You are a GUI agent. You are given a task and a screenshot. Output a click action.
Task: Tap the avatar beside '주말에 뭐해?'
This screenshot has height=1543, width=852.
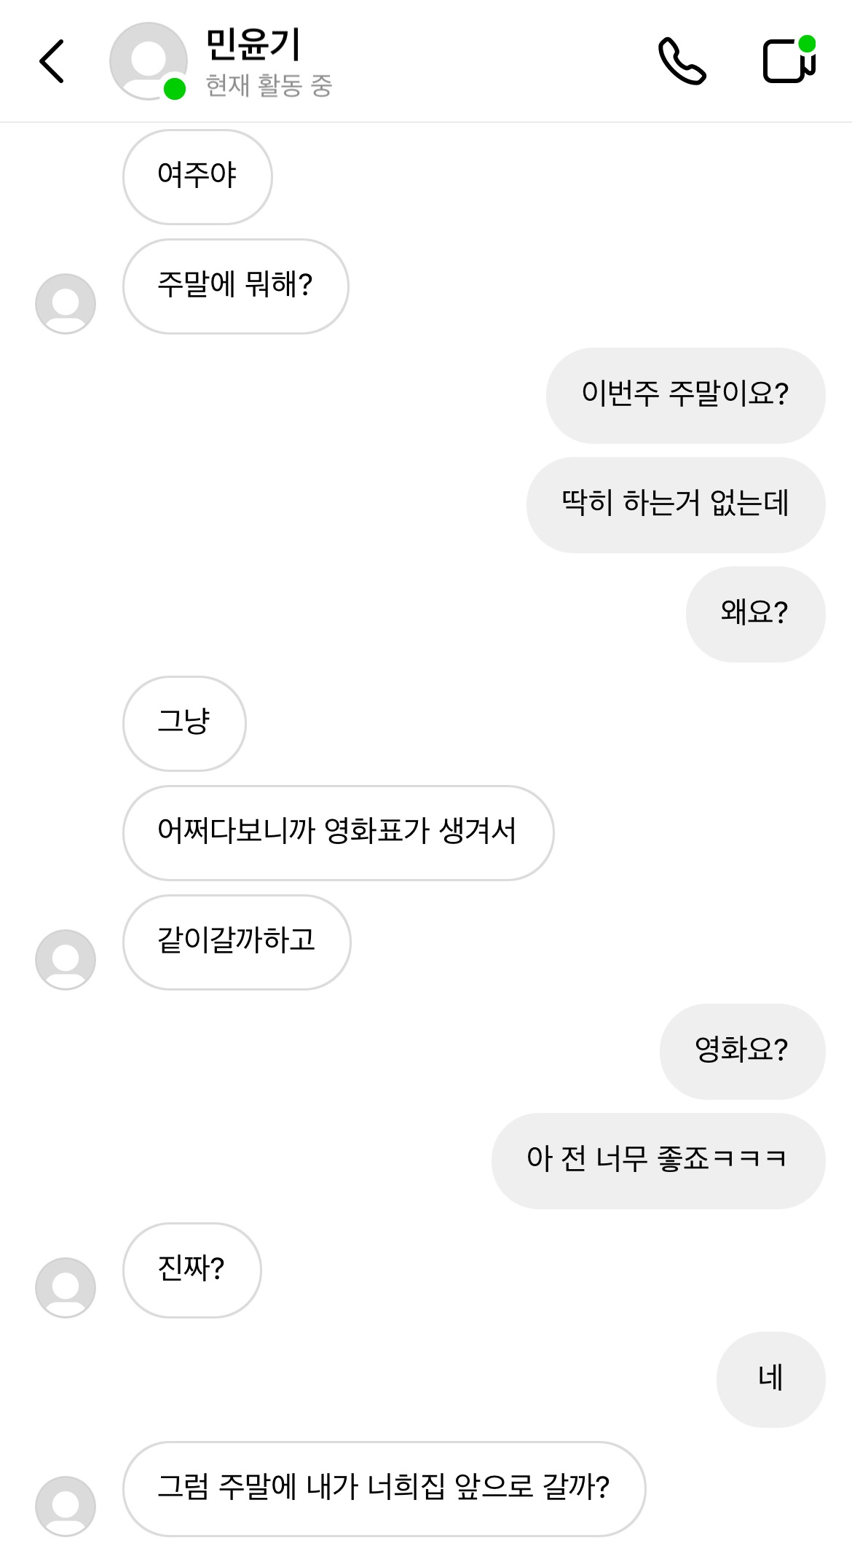point(66,303)
